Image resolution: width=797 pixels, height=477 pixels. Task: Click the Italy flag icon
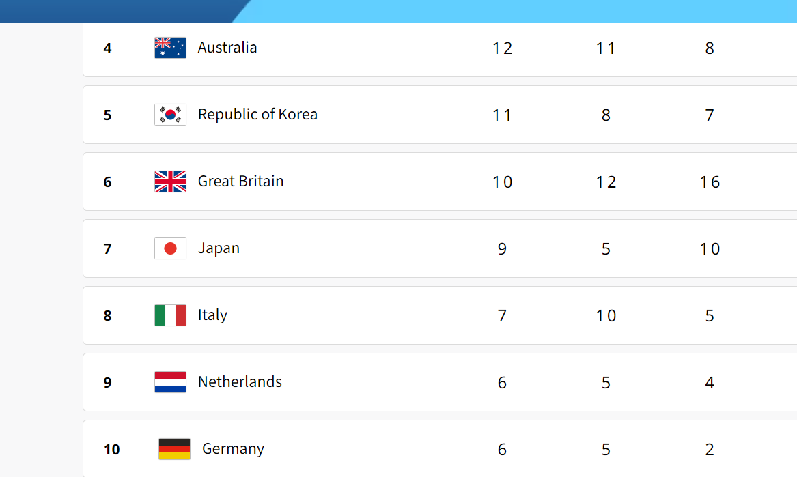pos(170,315)
